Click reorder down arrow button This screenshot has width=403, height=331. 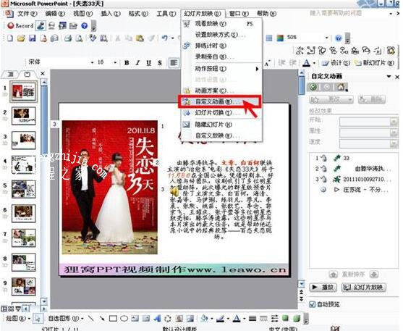(374, 275)
